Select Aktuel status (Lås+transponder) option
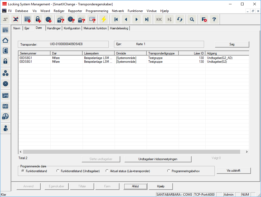Viewport: 261px width, 197px height. [x=107, y=171]
